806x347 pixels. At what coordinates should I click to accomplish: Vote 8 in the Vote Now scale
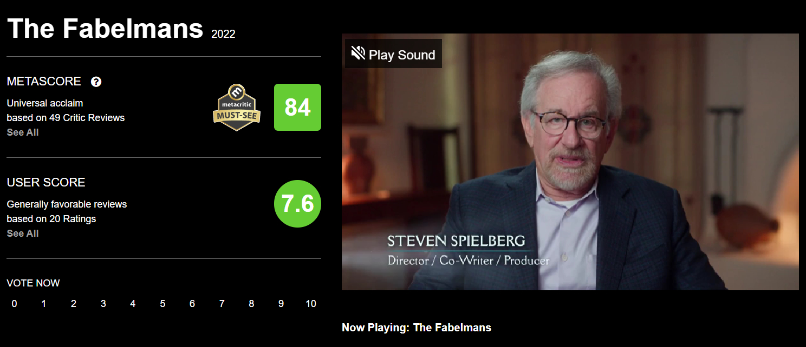click(x=251, y=304)
